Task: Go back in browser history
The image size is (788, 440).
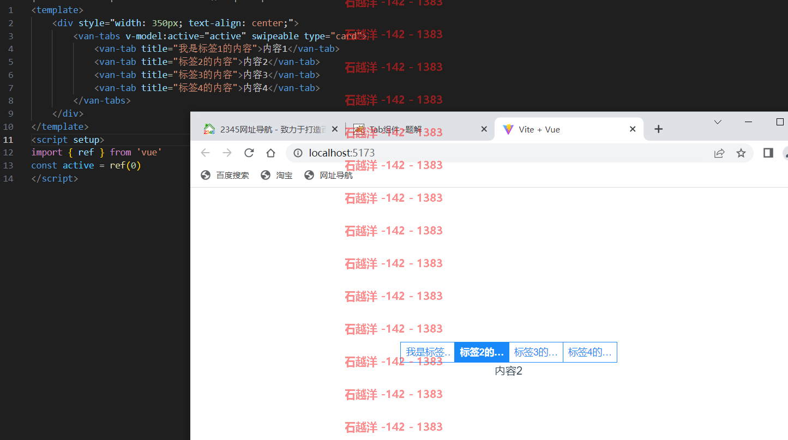Action: point(205,153)
